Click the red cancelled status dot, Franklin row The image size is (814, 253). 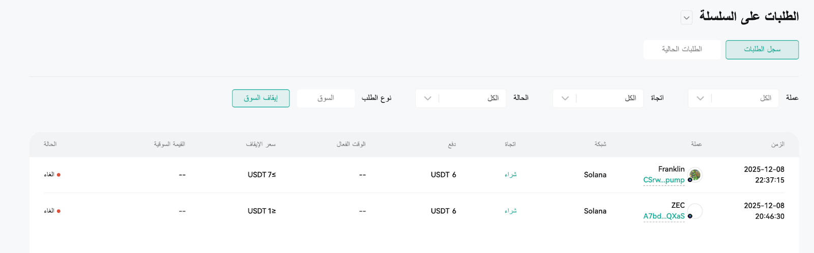tap(59, 175)
